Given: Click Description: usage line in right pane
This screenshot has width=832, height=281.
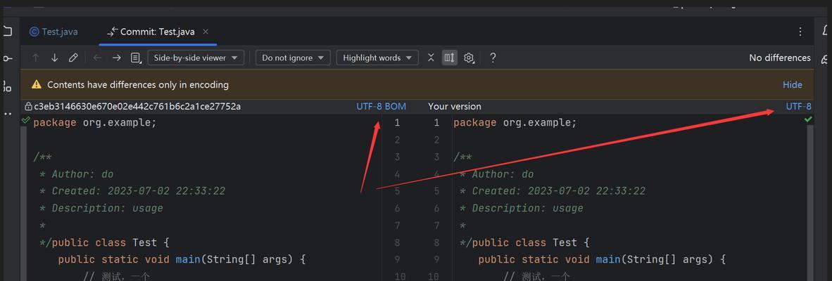Looking at the screenshot, I should (521, 208).
